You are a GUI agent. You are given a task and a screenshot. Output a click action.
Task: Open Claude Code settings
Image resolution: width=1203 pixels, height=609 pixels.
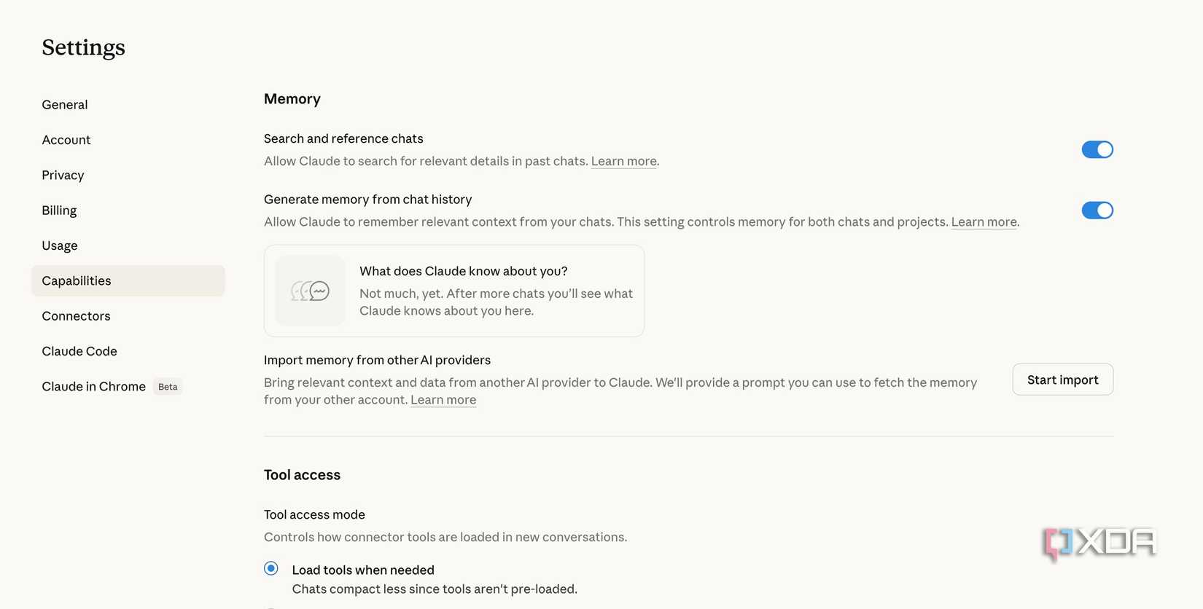pos(79,350)
